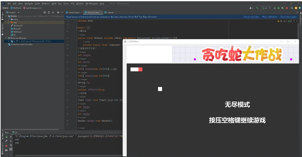Viewport: 302px width, 157px height.
Task: Toggle scroll to end in Run console
Action: [11, 149]
